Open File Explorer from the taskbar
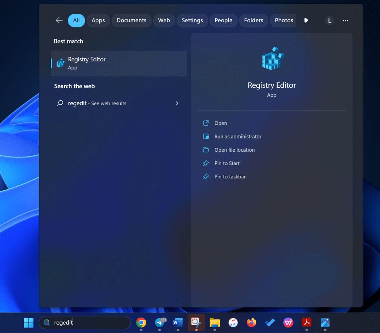The height and width of the screenshot is (333, 380). [215, 322]
